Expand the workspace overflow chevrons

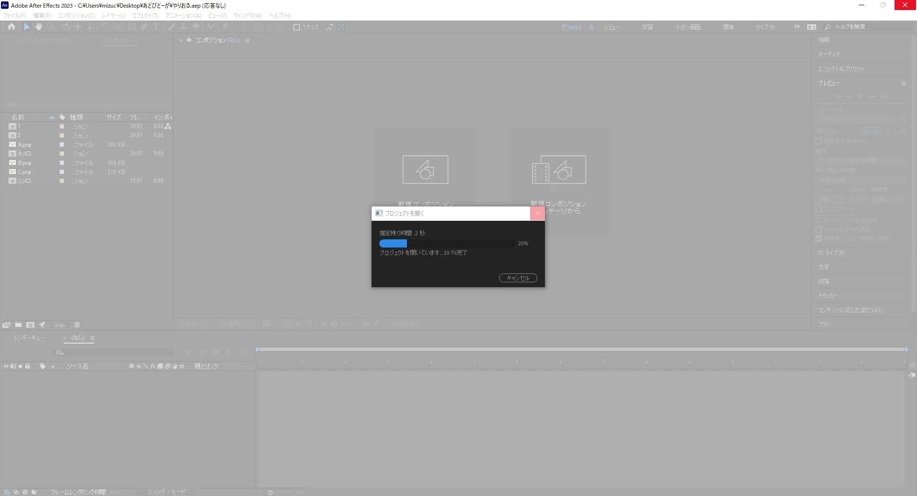coord(797,27)
